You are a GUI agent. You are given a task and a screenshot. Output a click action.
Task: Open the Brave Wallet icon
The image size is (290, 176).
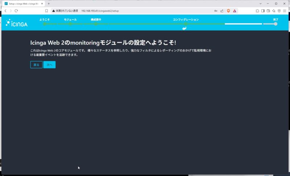coord(268,11)
